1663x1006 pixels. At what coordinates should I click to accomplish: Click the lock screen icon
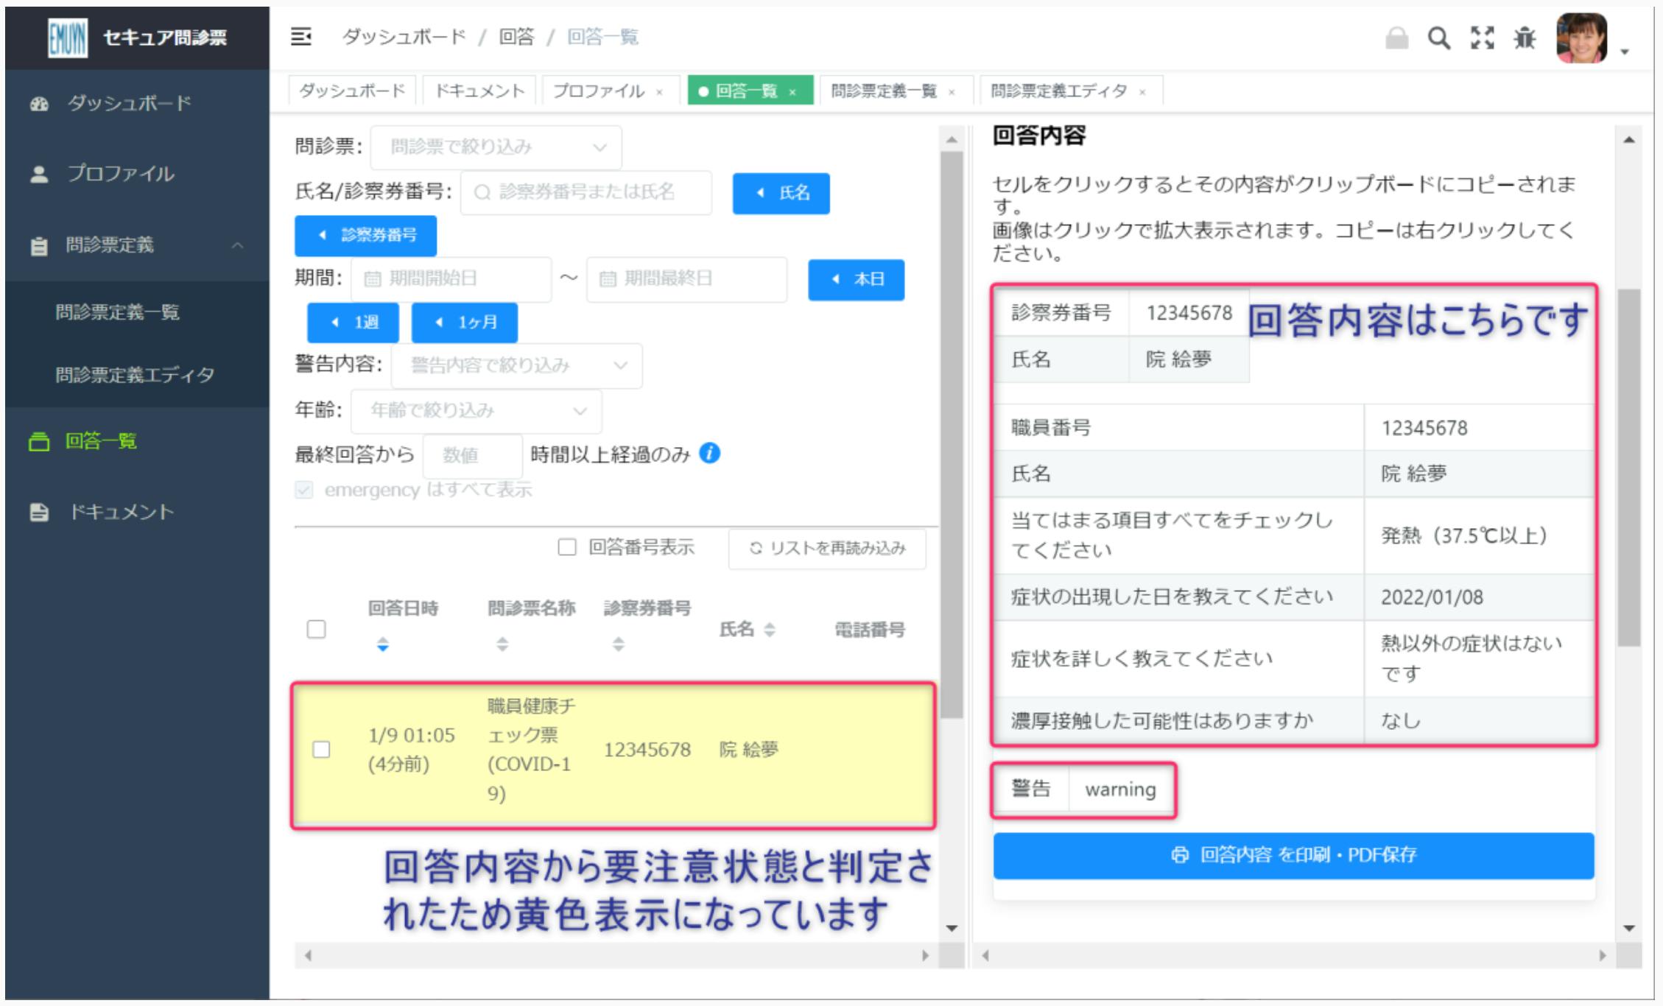(x=1396, y=38)
